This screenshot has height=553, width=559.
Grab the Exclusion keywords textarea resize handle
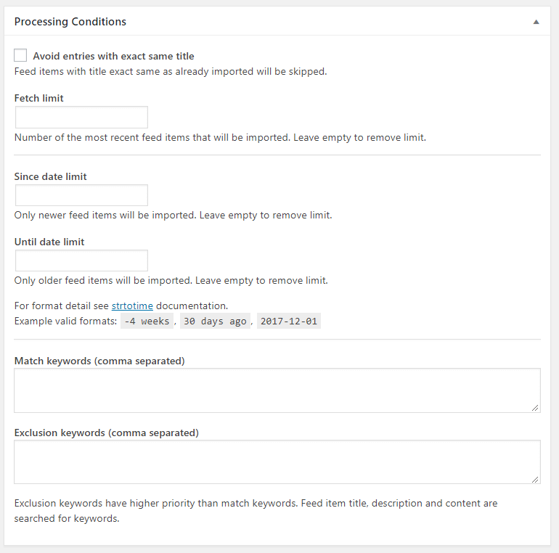coord(536,479)
